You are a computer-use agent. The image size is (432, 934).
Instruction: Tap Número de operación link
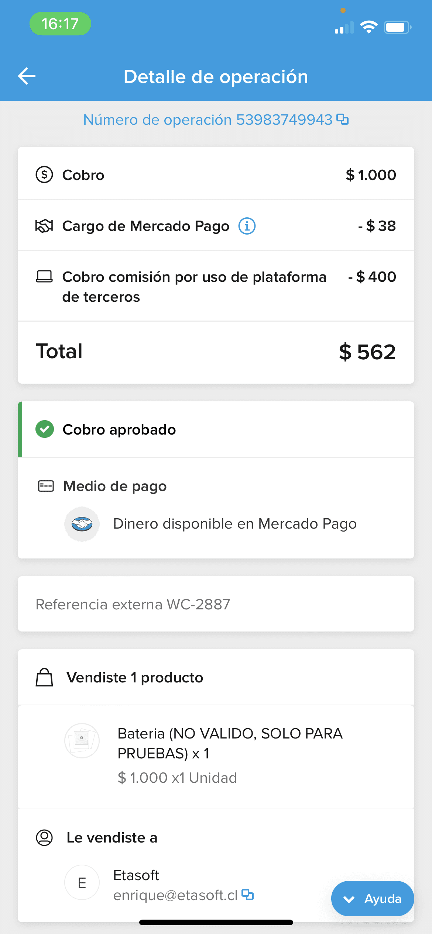(x=208, y=120)
